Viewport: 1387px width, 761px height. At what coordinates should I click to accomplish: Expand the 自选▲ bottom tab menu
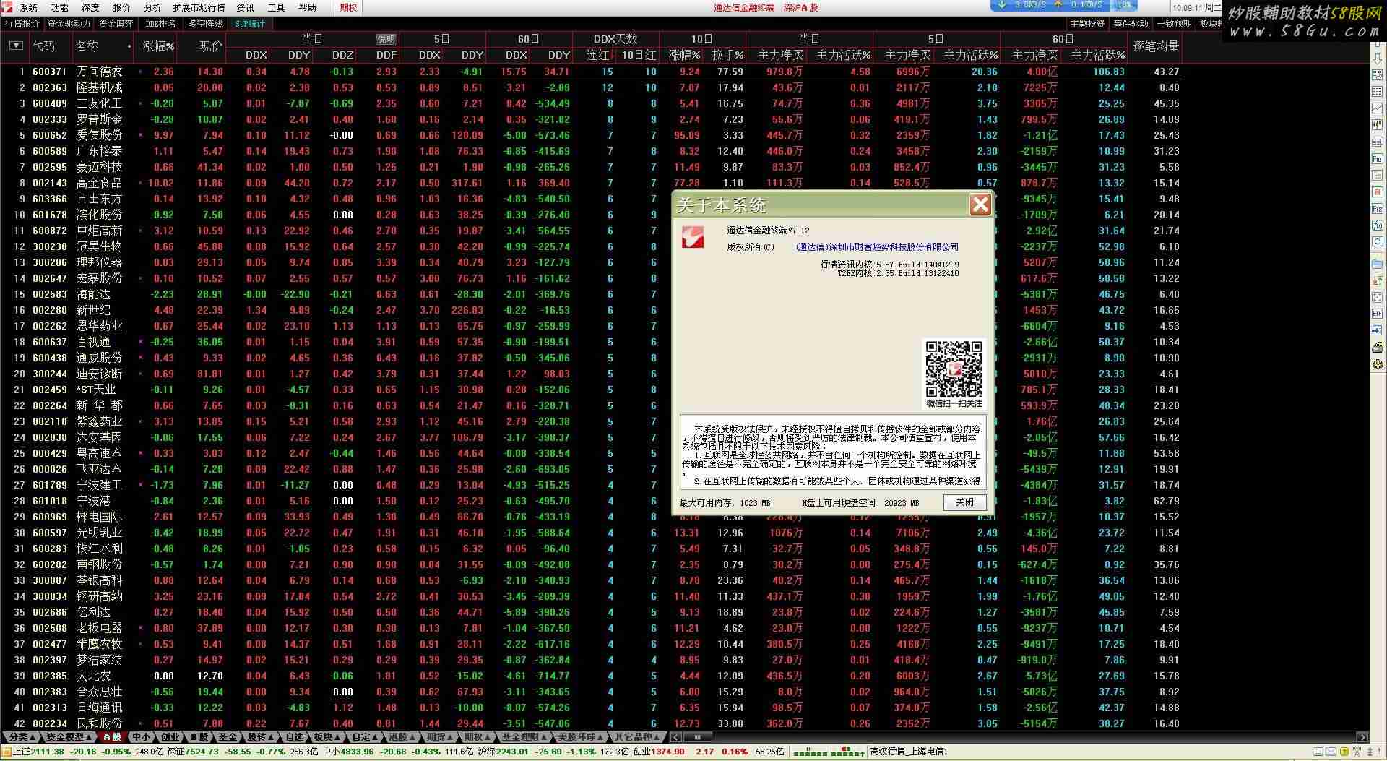click(296, 737)
